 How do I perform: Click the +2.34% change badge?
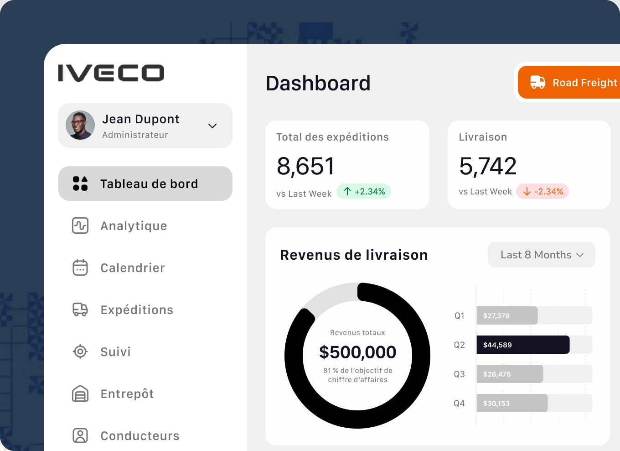[364, 191]
